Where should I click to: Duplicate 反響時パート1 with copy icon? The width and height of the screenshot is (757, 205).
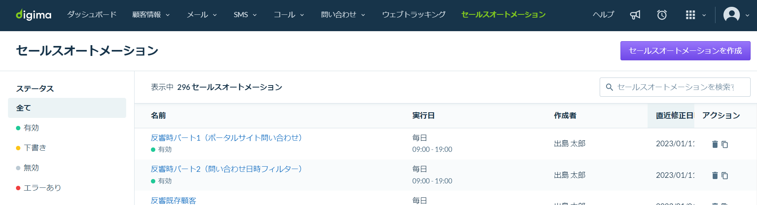coord(725,144)
